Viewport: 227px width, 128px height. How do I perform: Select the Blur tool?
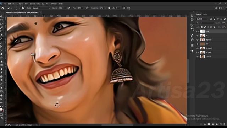tap(1, 69)
